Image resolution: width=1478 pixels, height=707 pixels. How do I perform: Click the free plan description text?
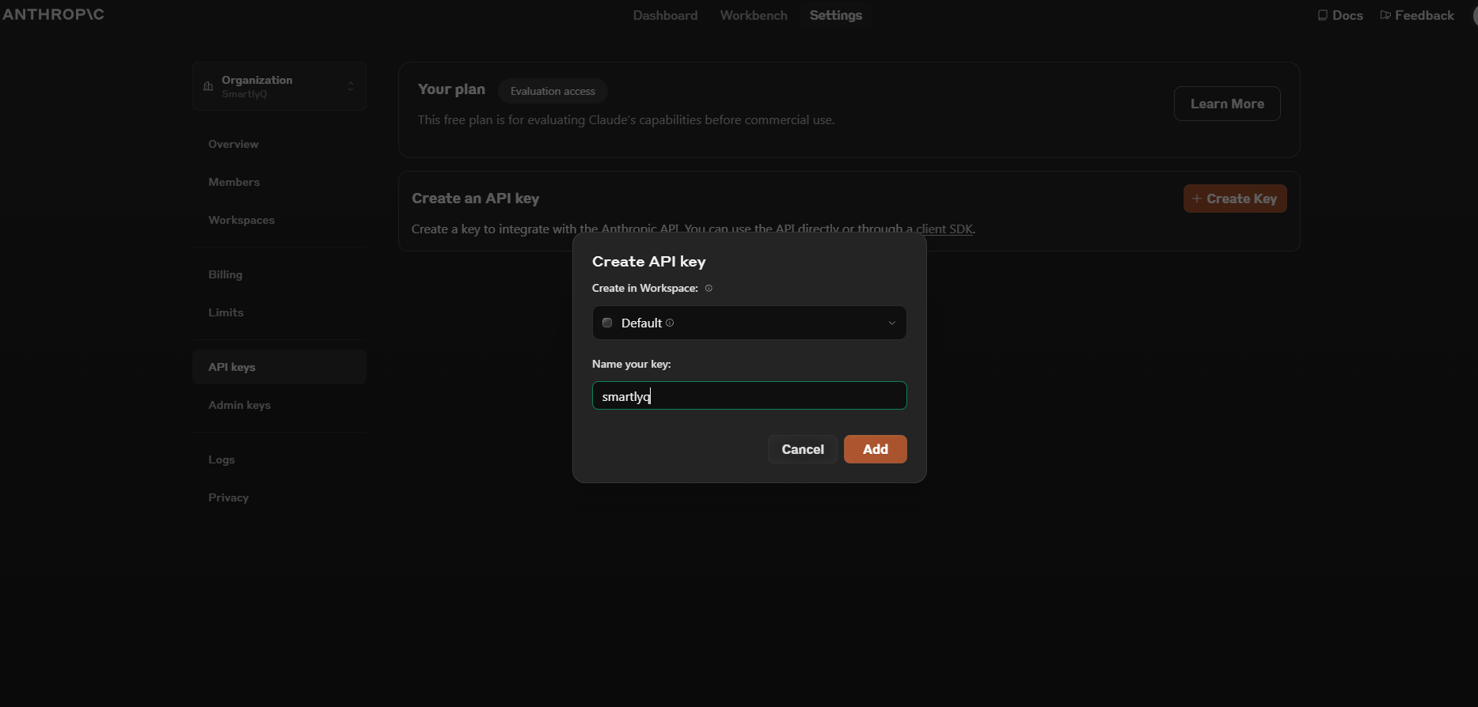click(x=626, y=120)
